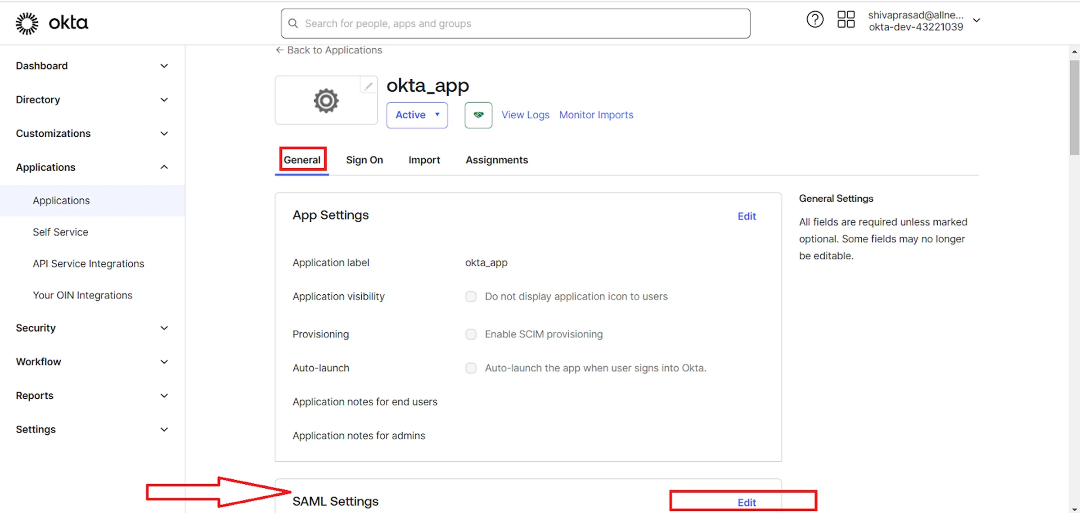Expand the Directory sidebar section
Image resolution: width=1080 pixels, height=513 pixels.
(x=92, y=99)
